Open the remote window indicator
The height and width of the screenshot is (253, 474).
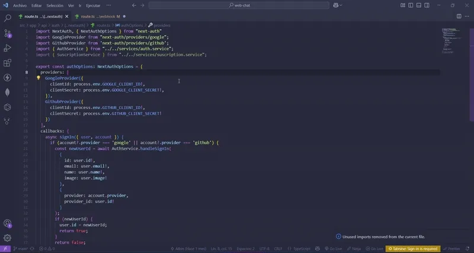tap(5, 249)
